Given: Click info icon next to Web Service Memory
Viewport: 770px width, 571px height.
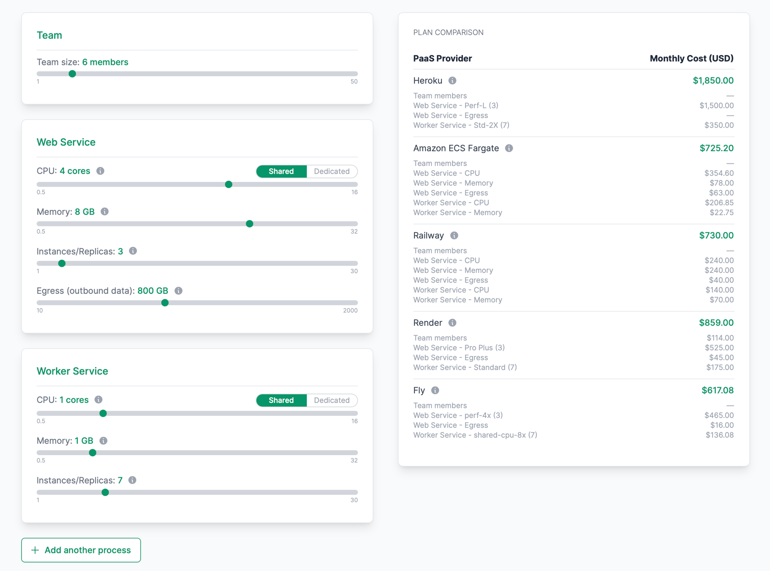Looking at the screenshot, I should pyautogui.click(x=105, y=212).
